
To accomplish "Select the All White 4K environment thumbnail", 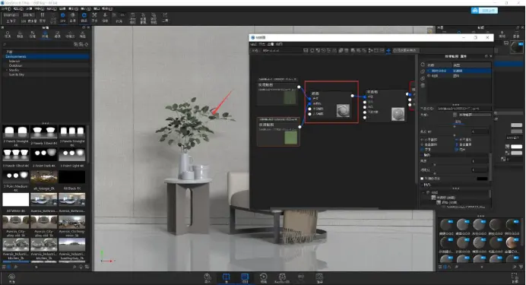I will tap(16, 200).
